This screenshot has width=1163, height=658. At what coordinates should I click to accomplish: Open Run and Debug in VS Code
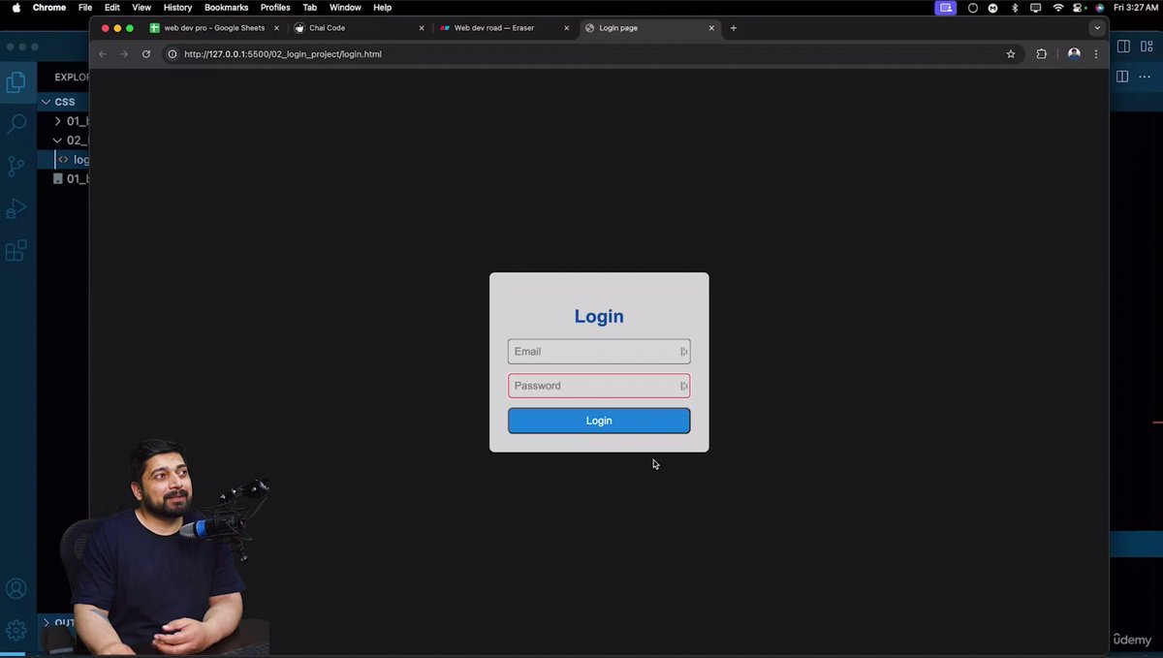[x=16, y=208]
